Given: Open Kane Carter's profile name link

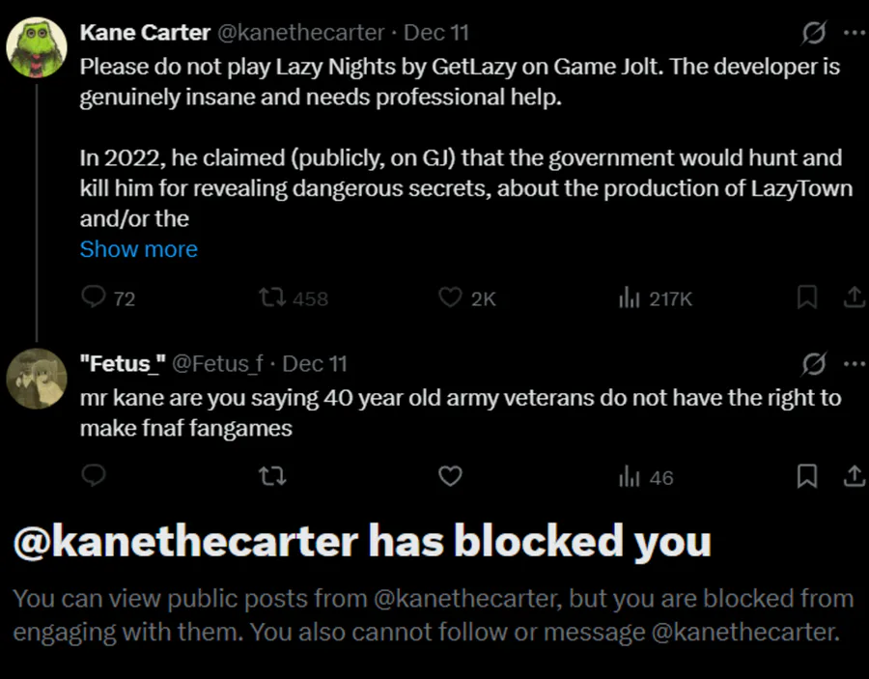Looking at the screenshot, I should (x=145, y=33).
